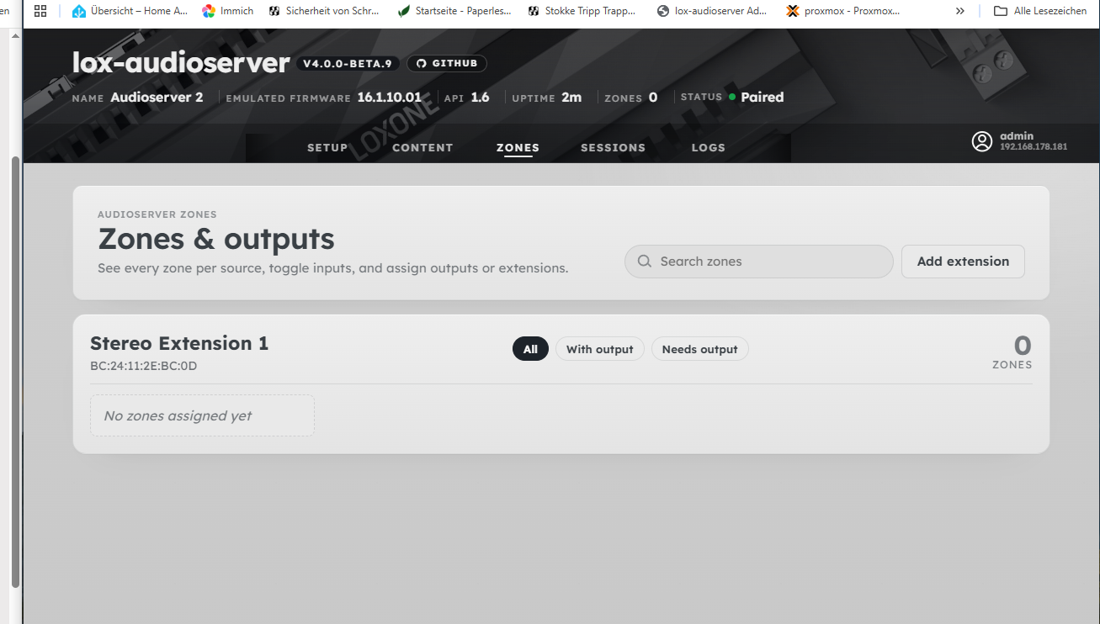Go to the Sessions tab
The image size is (1100, 624).
click(613, 147)
